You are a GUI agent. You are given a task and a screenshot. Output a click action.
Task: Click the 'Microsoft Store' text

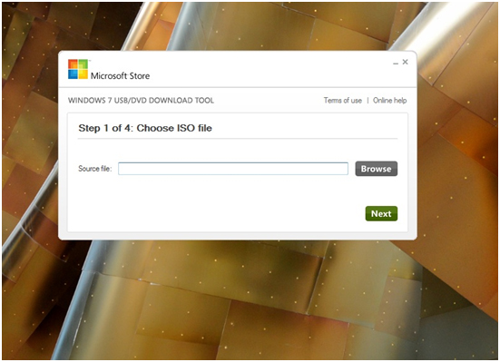(120, 76)
